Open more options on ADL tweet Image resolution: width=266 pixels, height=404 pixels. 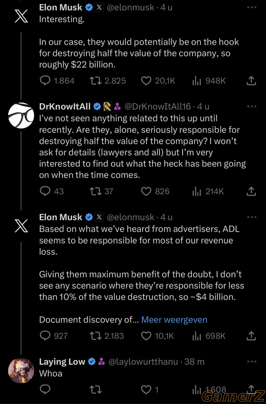tap(252, 217)
